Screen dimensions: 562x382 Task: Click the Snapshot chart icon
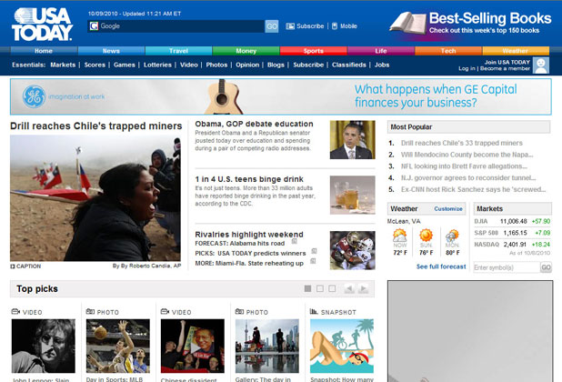coord(316,312)
